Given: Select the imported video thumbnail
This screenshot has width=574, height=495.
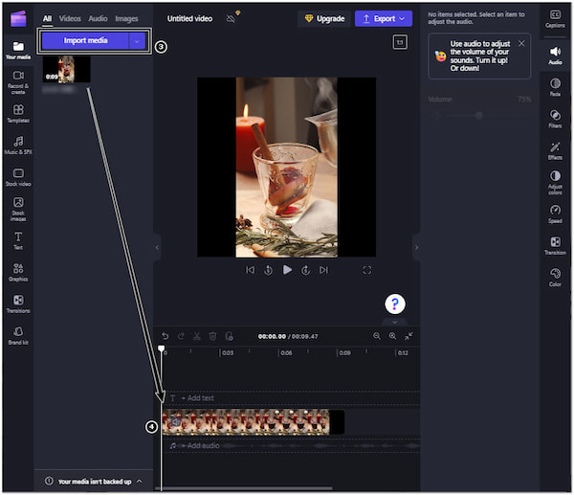Looking at the screenshot, I should [67, 69].
